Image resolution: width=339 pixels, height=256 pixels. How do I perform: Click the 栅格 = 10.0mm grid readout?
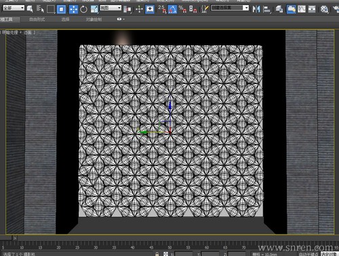[264, 254]
